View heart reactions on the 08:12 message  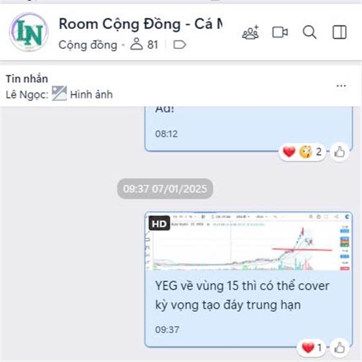[289, 152]
